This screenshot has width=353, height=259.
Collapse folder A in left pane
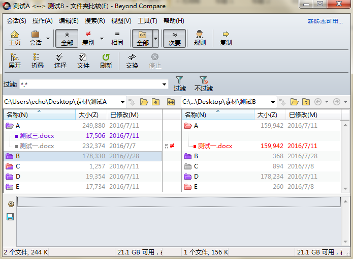coord(10,126)
